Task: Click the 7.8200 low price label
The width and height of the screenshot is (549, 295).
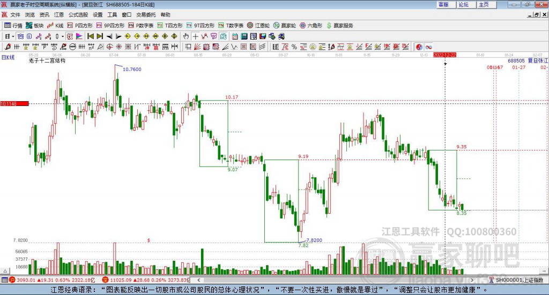Action: 314,240
